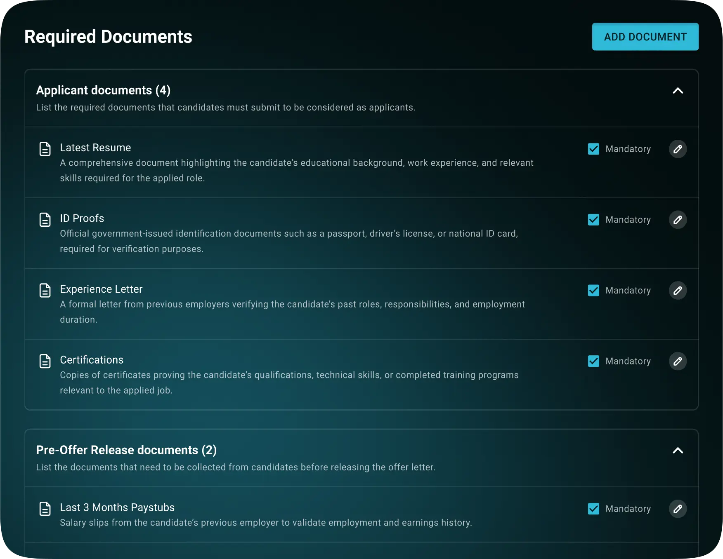
Task: Click the document icon beside Certifications
Action: [x=45, y=361]
